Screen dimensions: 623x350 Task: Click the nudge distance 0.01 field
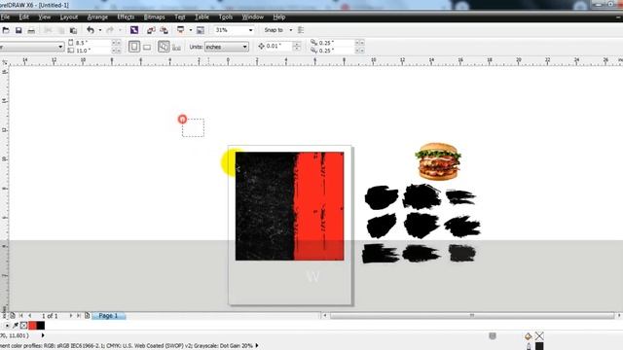(279, 47)
